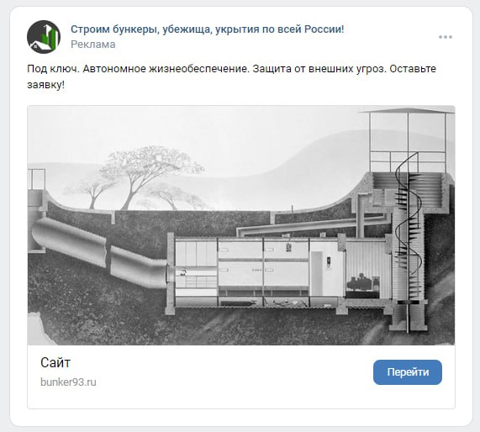Open the bunker93.ru domain link
This screenshot has height=432, width=480.
[68, 382]
